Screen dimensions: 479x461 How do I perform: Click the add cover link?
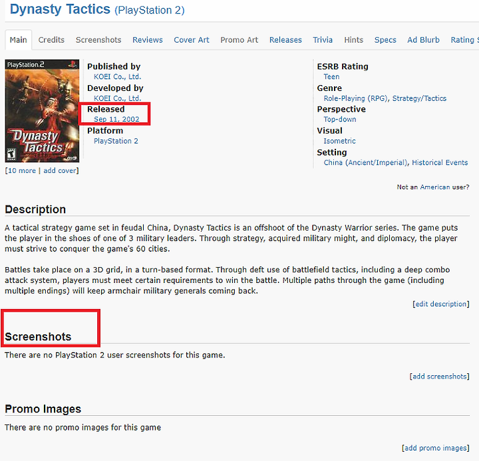[60, 171]
